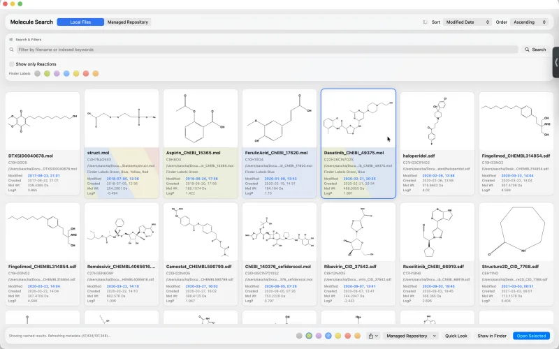Screen dimensions: 559x349
Task: Filter by yellow Finder label in filters
Action: coord(76,74)
